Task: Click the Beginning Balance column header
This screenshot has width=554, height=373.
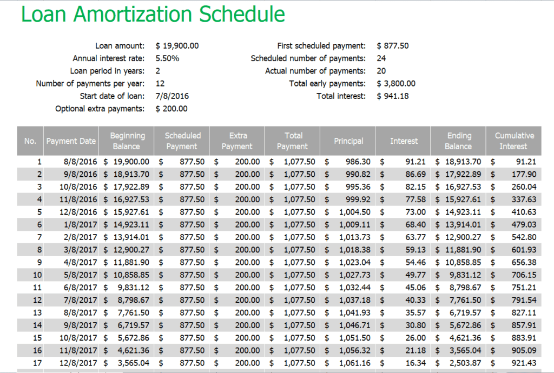Action: tap(127, 141)
